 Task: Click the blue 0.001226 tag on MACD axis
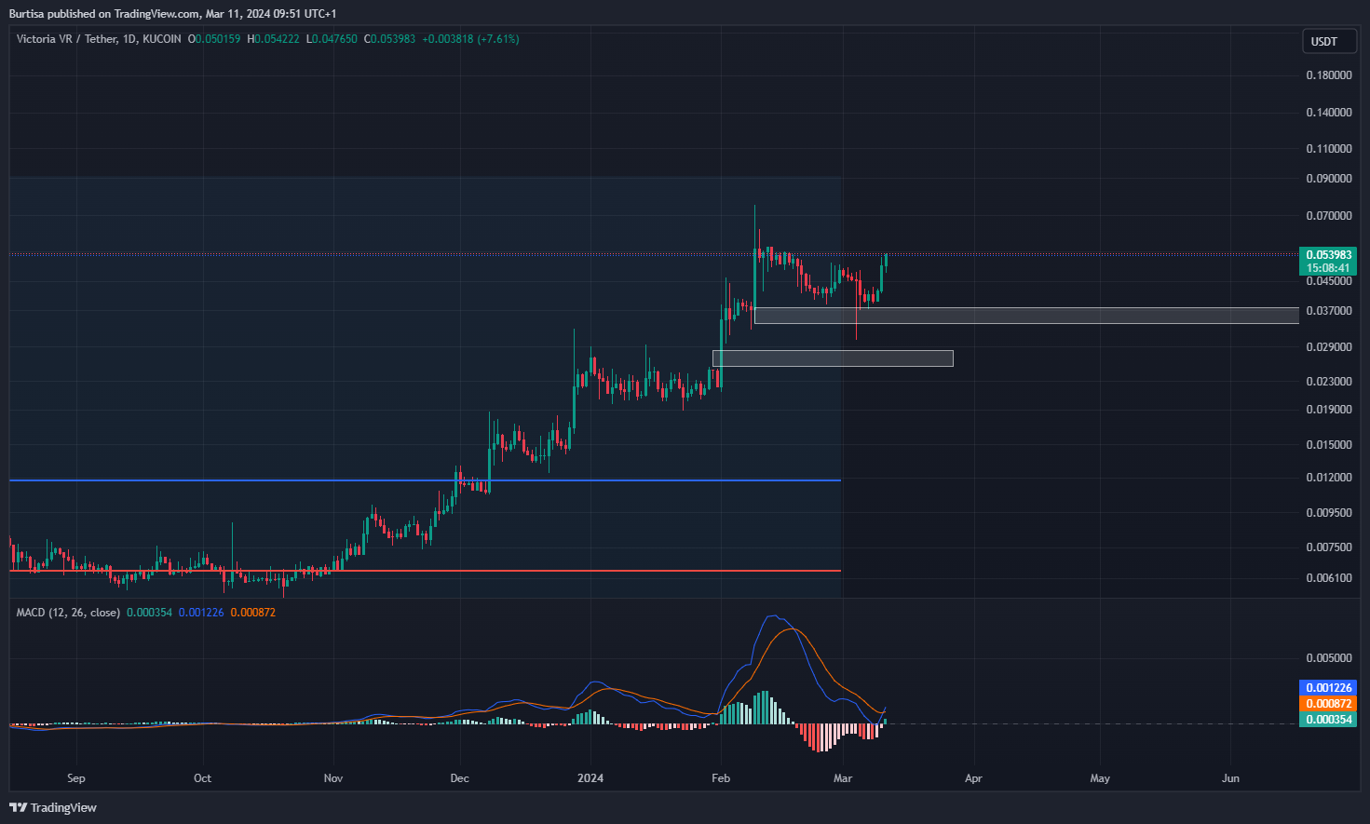tap(1328, 688)
